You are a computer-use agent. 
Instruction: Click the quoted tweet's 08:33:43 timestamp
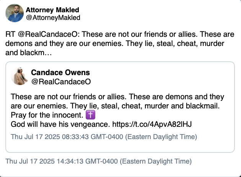pos(104,136)
